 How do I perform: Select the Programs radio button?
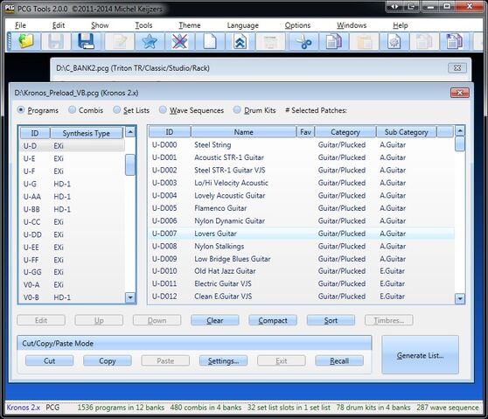click(x=21, y=110)
